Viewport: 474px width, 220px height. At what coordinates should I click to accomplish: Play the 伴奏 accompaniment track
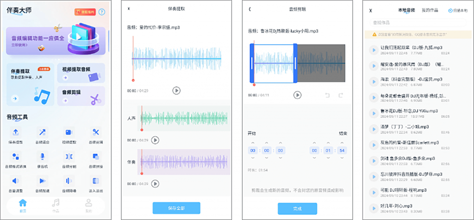(155, 183)
